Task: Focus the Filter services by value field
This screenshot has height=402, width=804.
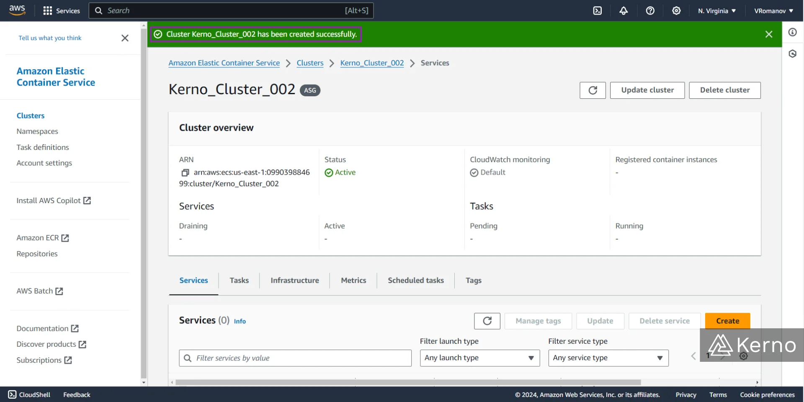Action: click(295, 358)
